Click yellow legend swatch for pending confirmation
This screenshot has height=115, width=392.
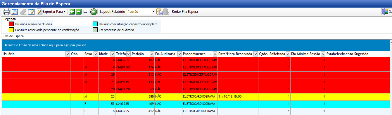click(11, 30)
